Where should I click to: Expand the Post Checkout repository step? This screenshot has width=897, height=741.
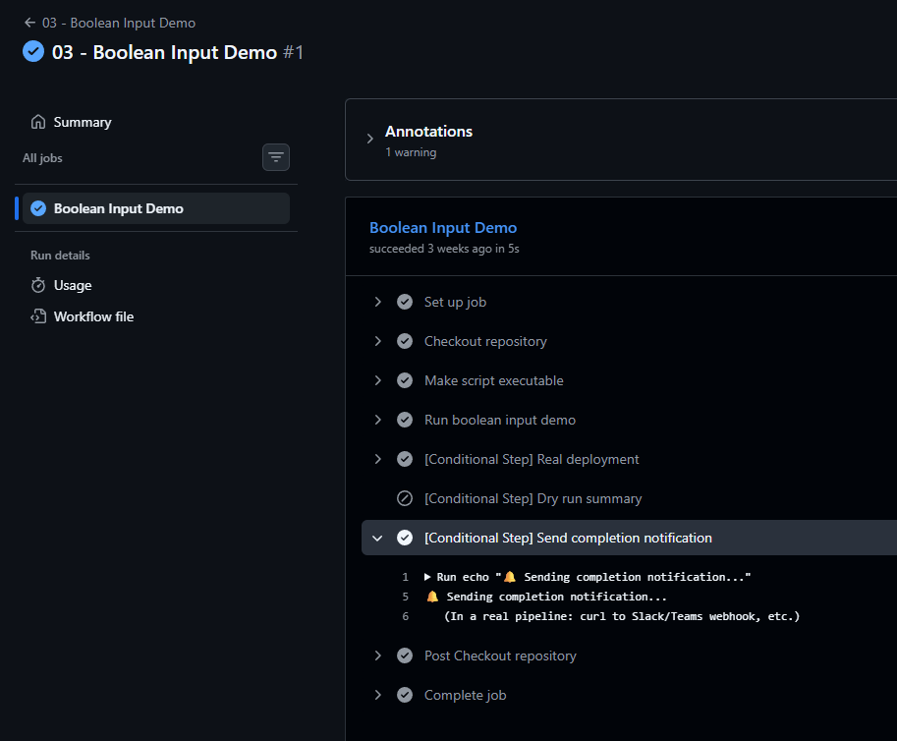[377, 655]
